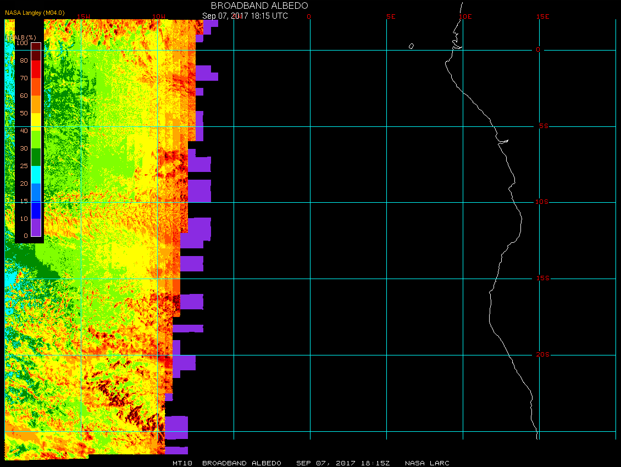Click the 5E longitude label at top

click(391, 16)
